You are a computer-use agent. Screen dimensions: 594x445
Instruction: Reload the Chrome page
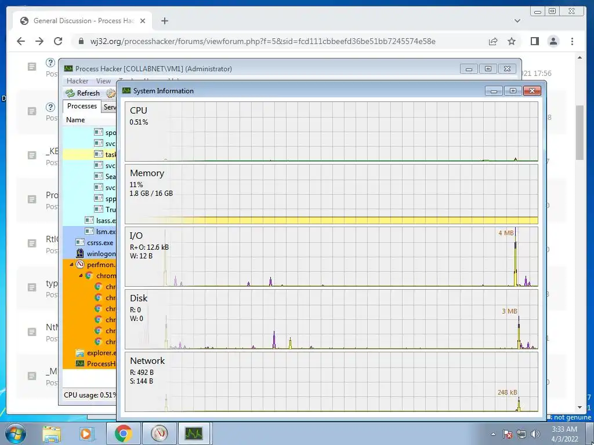tap(58, 41)
